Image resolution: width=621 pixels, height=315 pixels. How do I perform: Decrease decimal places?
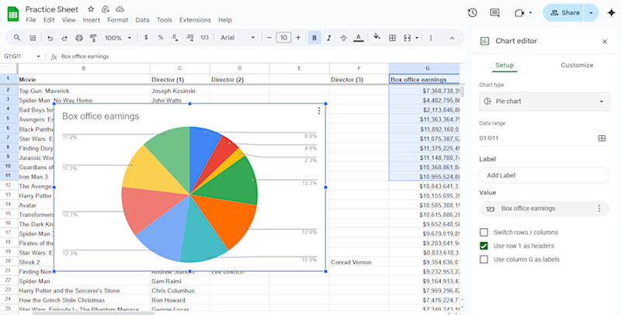(x=175, y=37)
